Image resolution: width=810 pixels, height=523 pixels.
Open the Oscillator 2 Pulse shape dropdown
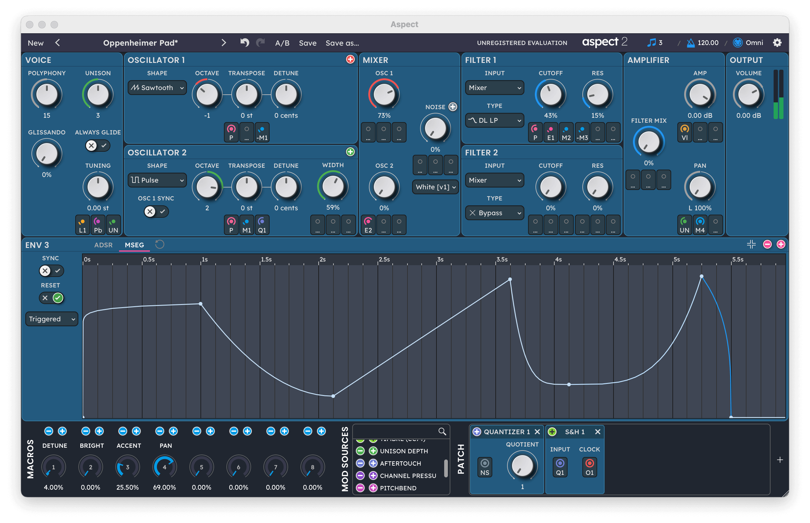pos(157,180)
